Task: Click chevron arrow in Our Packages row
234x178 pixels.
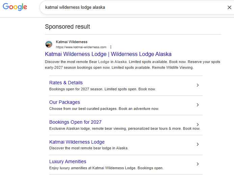Action: [198, 105]
